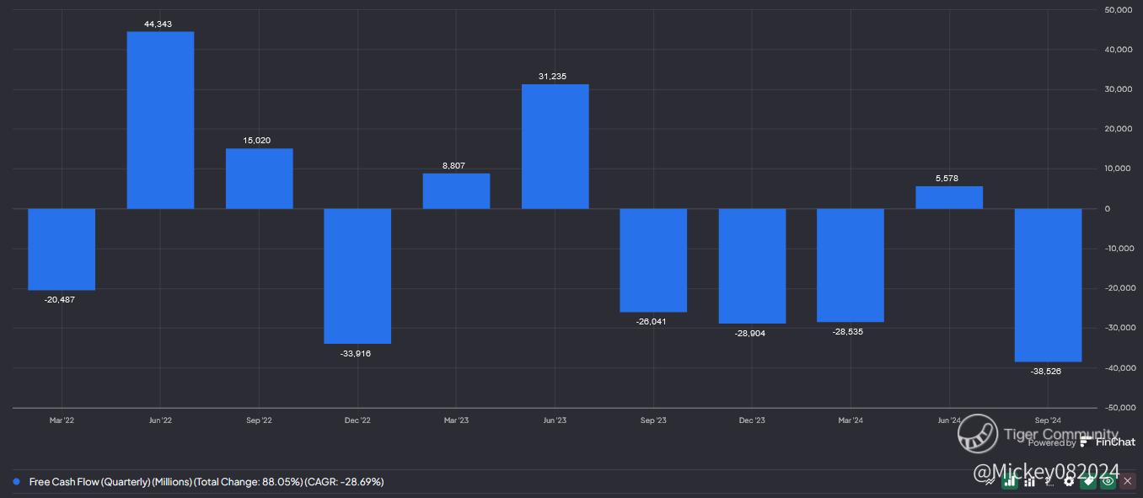
Task: Select the Dec '22 bar valued -33,916
Action: tap(357, 276)
